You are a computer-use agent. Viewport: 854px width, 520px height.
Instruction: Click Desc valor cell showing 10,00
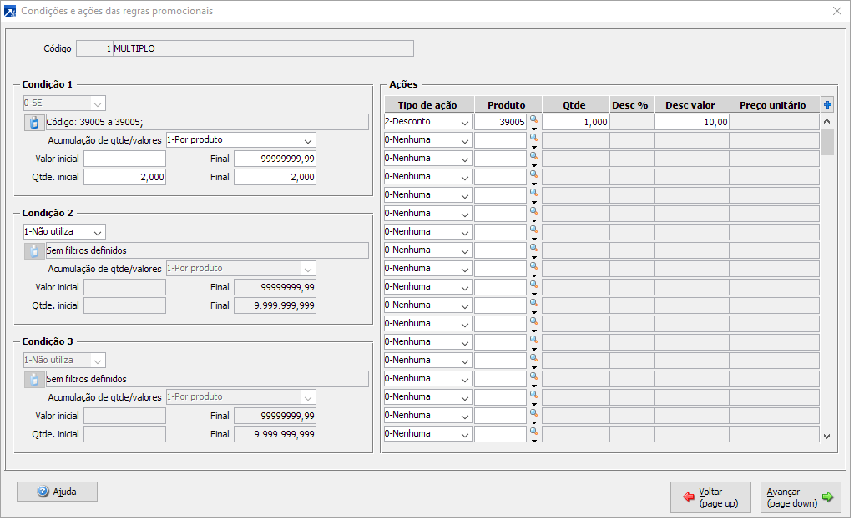(x=691, y=122)
